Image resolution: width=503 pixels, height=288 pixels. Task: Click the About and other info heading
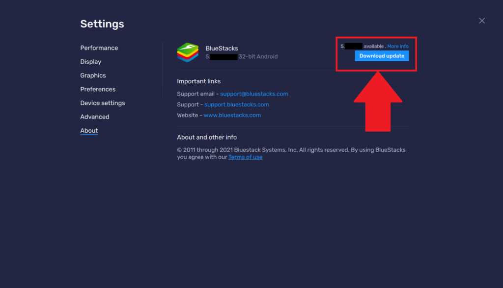(207, 137)
